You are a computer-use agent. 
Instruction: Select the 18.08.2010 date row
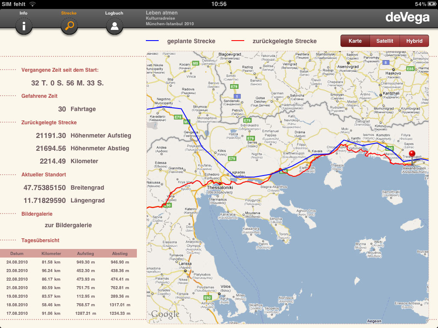tap(68, 305)
